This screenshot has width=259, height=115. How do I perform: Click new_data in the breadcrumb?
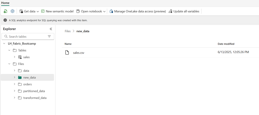click(x=83, y=31)
